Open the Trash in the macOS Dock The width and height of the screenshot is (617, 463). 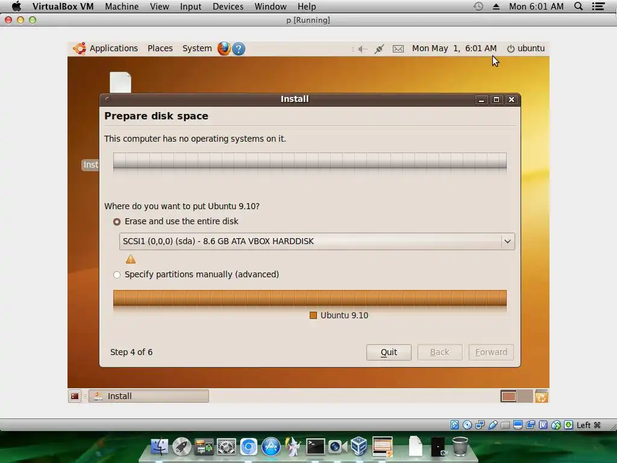460,446
